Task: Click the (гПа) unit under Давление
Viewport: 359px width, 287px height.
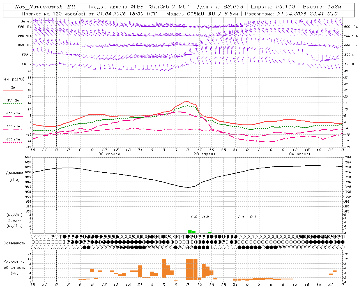Action: [14, 180]
